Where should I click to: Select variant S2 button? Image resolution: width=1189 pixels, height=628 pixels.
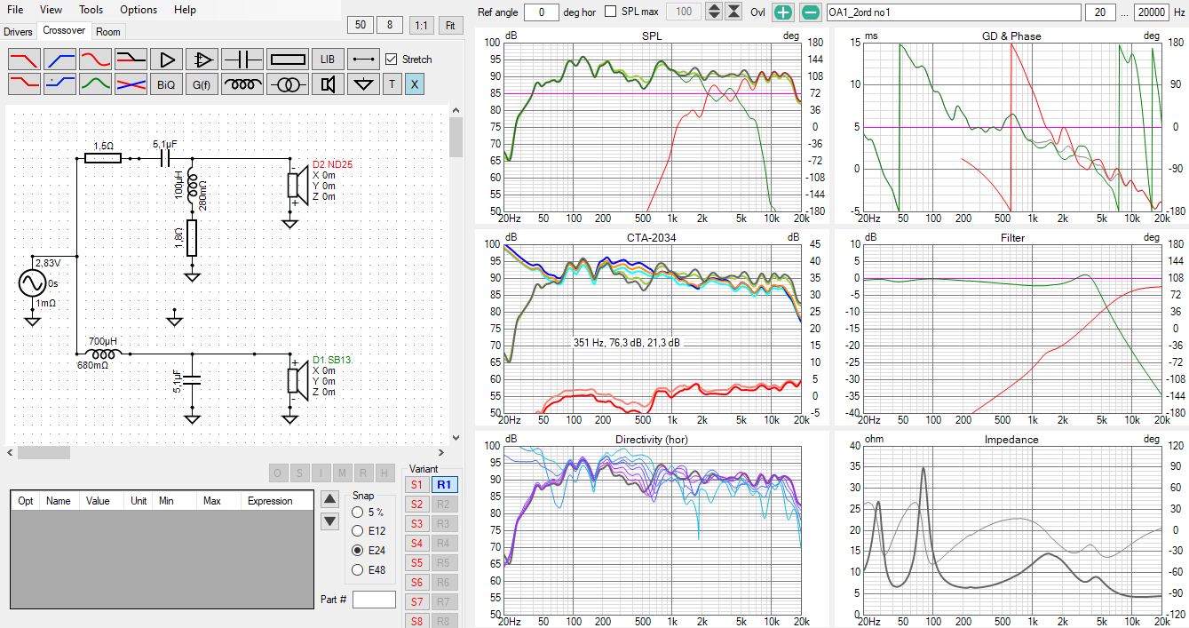[416, 505]
